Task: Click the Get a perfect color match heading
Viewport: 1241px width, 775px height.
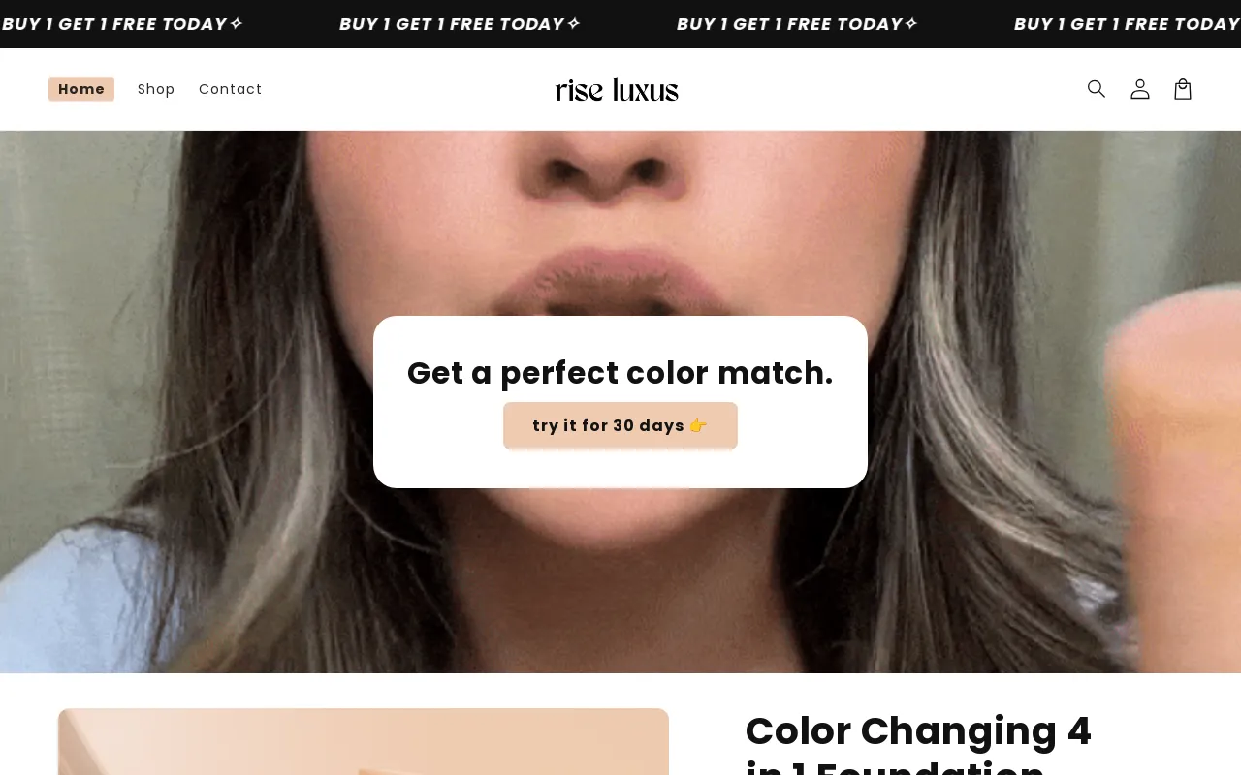Action: (620, 373)
